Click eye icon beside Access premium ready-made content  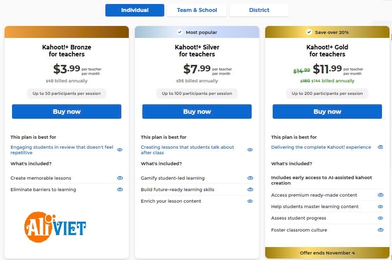tap(381, 195)
